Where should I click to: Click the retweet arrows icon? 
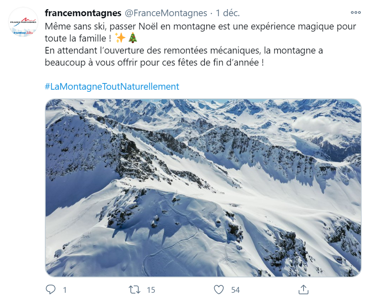pyautogui.click(x=135, y=290)
